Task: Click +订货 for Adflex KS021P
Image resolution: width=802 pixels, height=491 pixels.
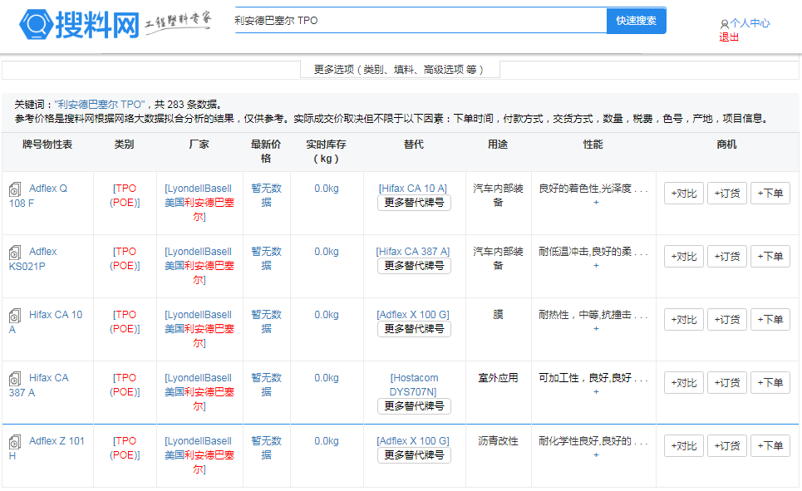Action: tap(726, 257)
